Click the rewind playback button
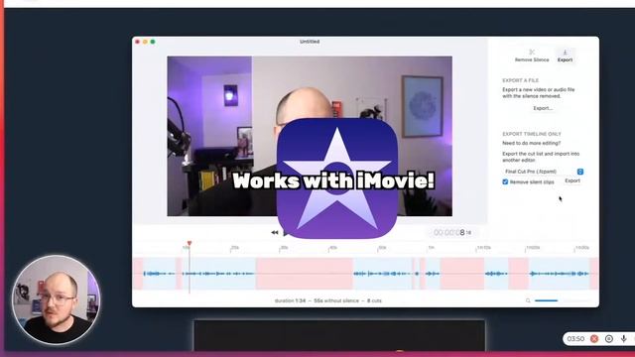 pyautogui.click(x=275, y=232)
